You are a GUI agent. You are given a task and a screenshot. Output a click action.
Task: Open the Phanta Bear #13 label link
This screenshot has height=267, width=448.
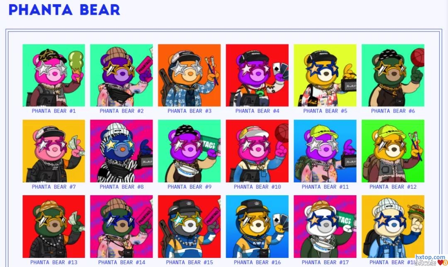[54, 262]
